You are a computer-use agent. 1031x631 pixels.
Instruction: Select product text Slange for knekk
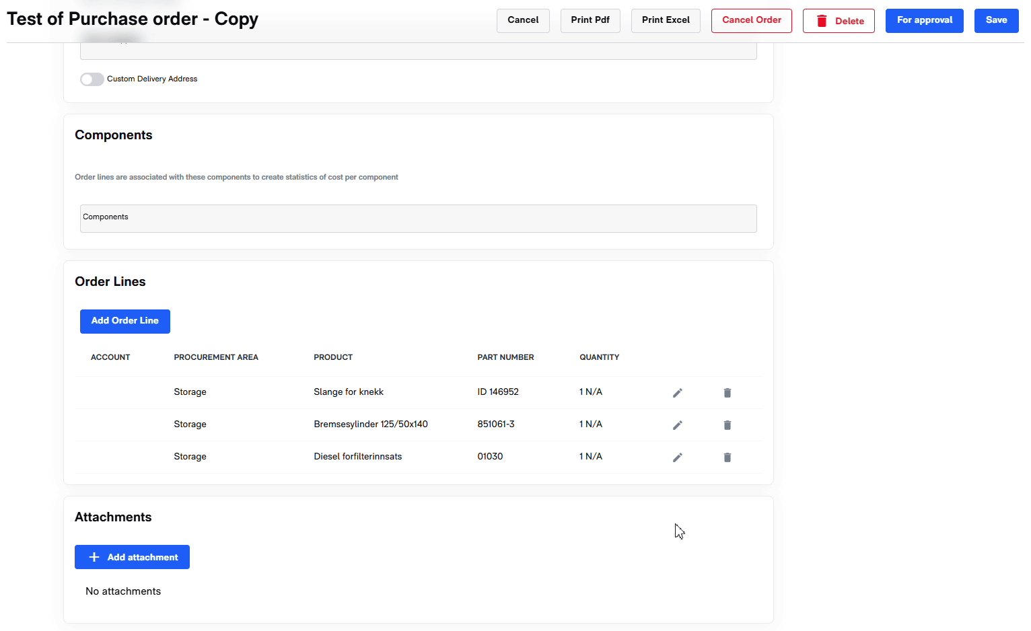point(349,392)
